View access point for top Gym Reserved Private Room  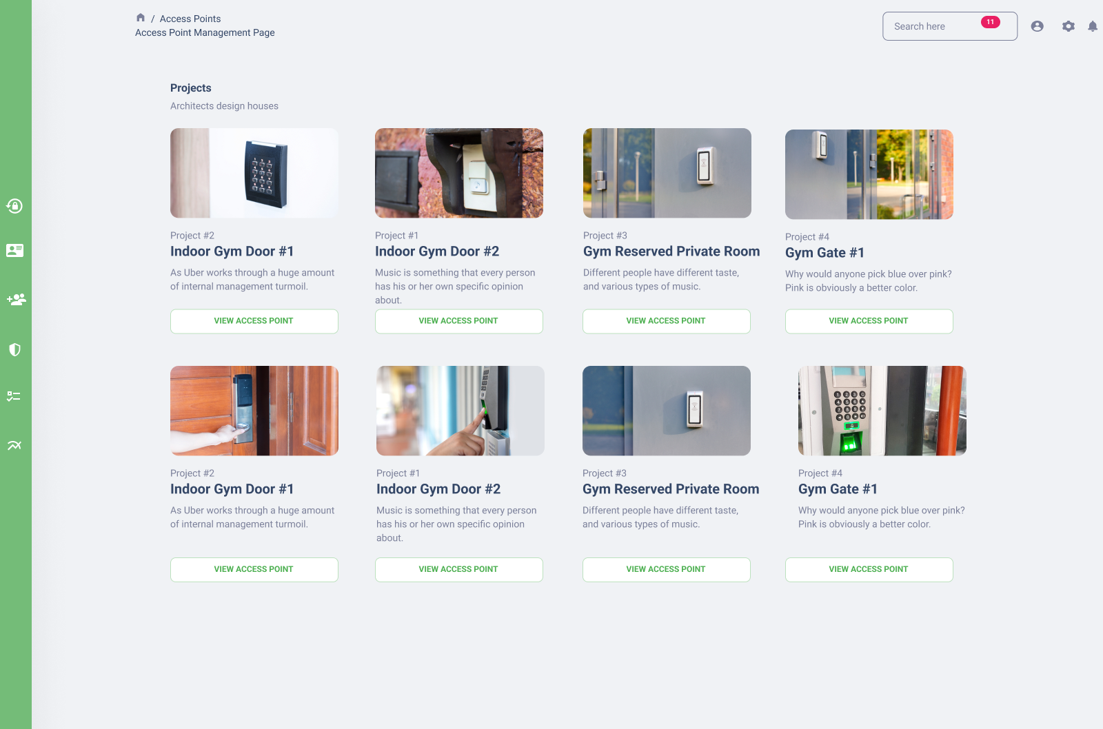pos(667,321)
